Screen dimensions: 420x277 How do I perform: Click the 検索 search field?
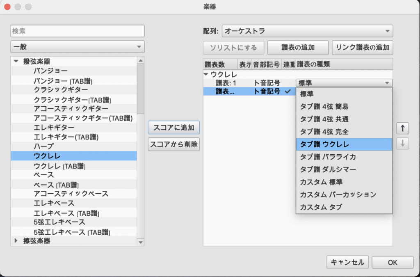click(x=78, y=31)
